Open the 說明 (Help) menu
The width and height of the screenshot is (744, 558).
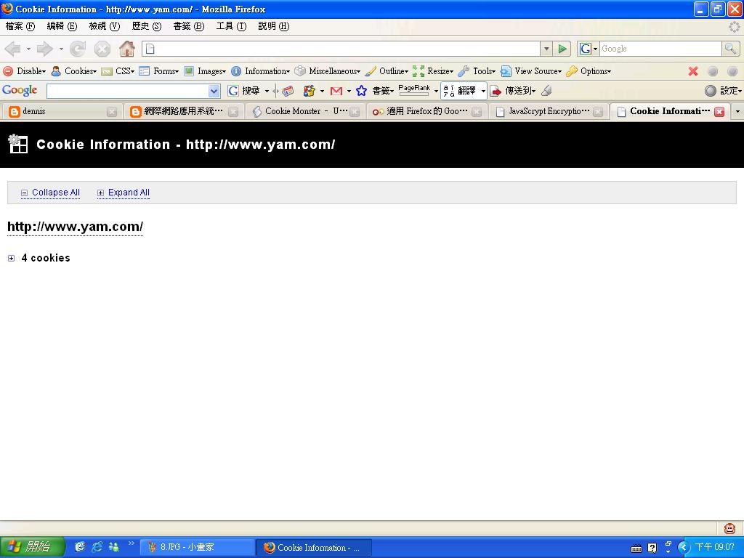(273, 26)
